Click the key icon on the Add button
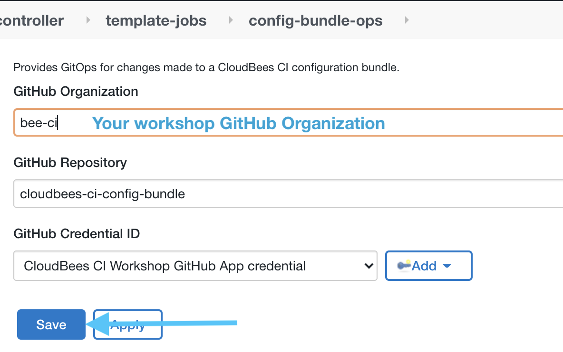The image size is (563, 352). (403, 266)
